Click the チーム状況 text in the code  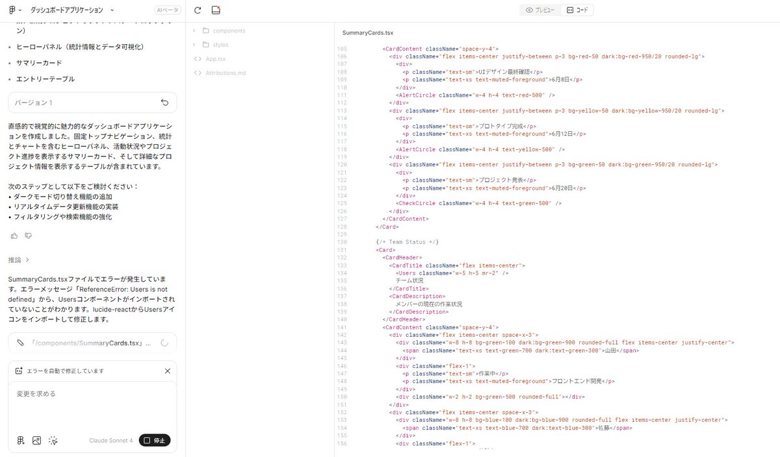pyautogui.click(x=409, y=280)
